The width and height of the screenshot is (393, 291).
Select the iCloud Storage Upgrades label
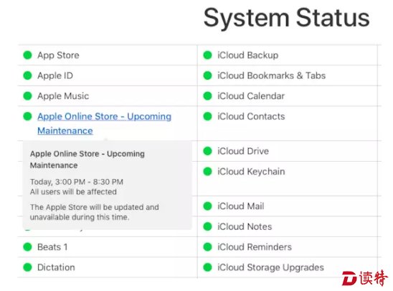point(270,268)
